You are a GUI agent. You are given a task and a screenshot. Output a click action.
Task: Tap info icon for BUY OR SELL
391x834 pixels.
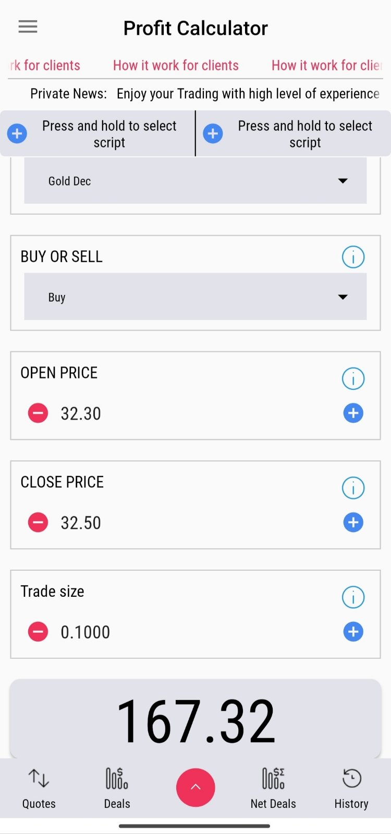[353, 257]
